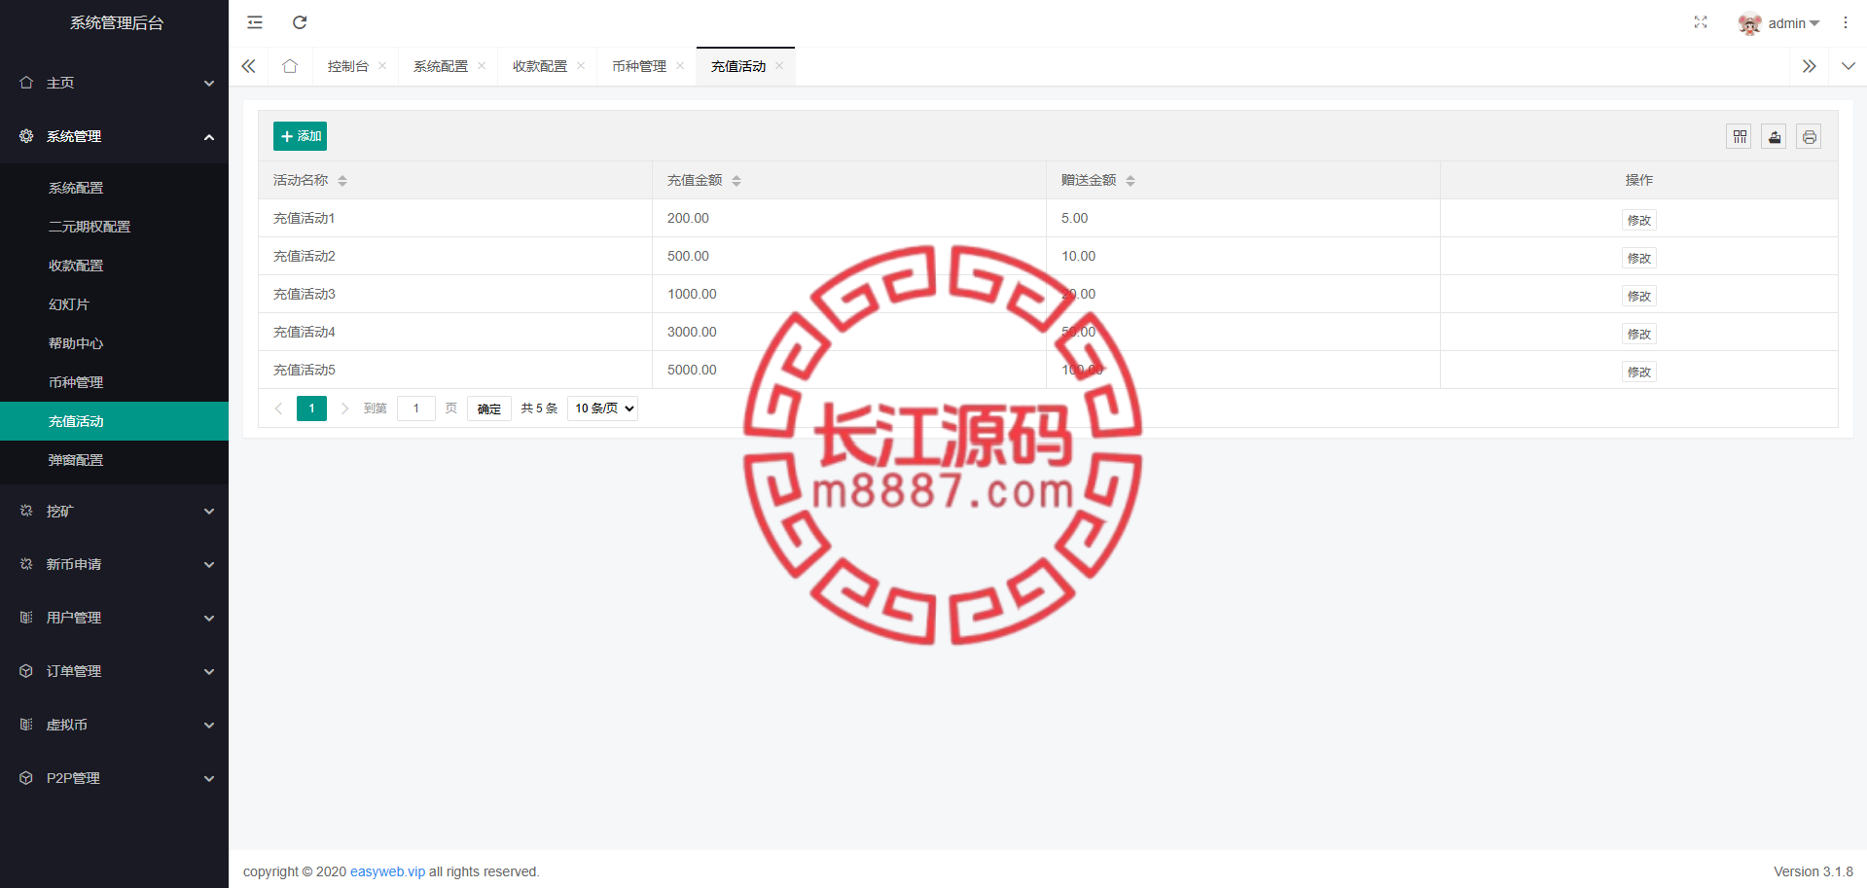1867x888 pixels.
Task: Select page 1 in pagination
Action: coord(311,408)
